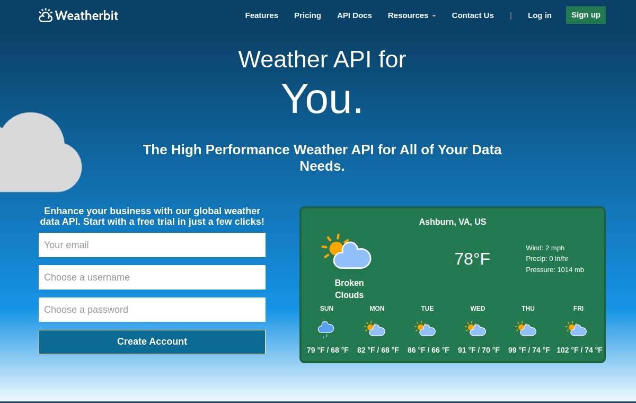
Task: Click the WED day label
Action: [x=478, y=309]
